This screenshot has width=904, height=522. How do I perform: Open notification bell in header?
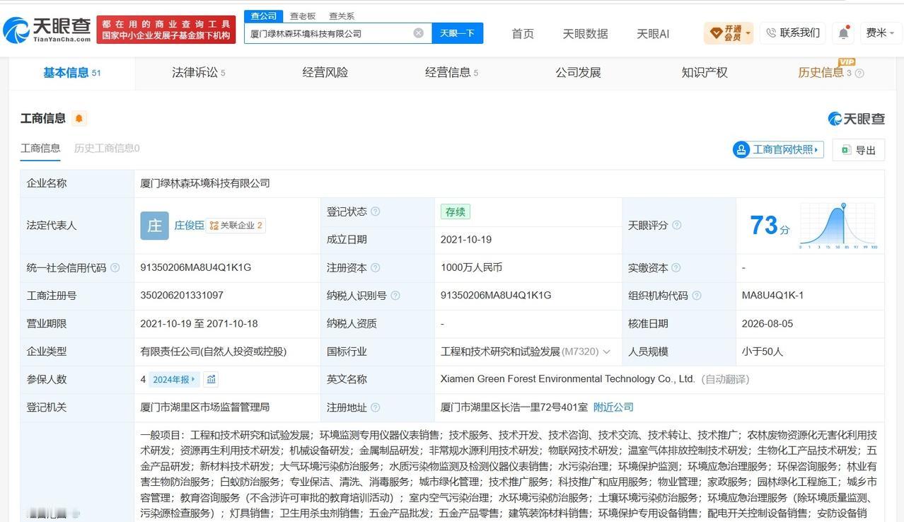click(844, 33)
